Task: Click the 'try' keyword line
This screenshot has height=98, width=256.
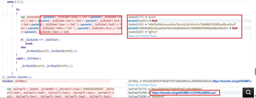Action: coord(18,10)
